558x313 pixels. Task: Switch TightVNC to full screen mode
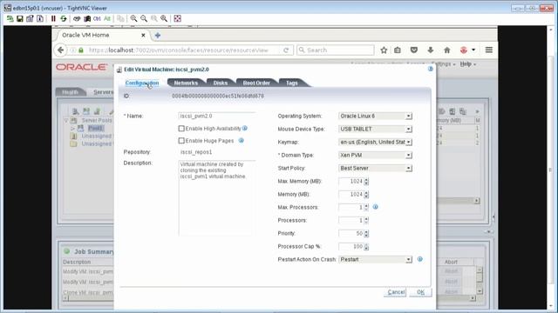pyautogui.click(x=177, y=18)
